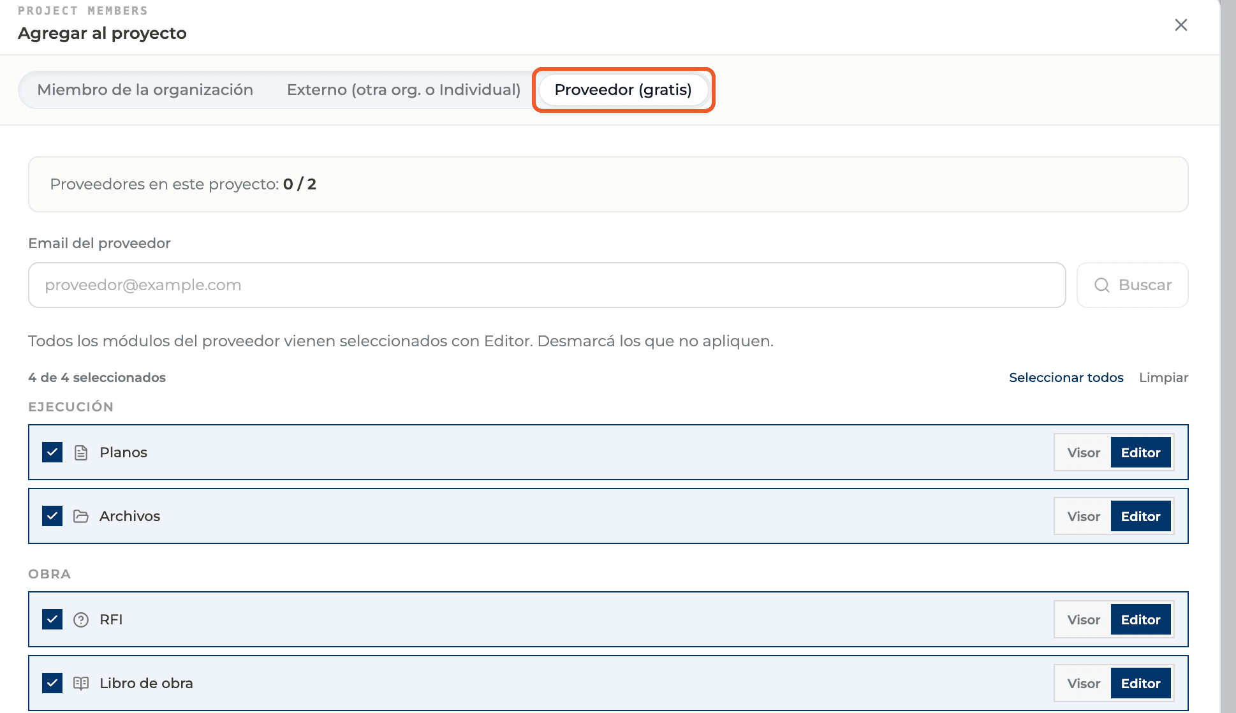1236x713 pixels.
Task: Set Libro de obra permission to Visor
Action: tap(1084, 684)
